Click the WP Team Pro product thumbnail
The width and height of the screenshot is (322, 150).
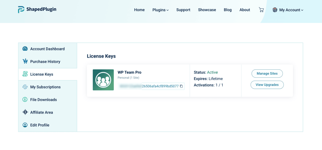click(103, 80)
